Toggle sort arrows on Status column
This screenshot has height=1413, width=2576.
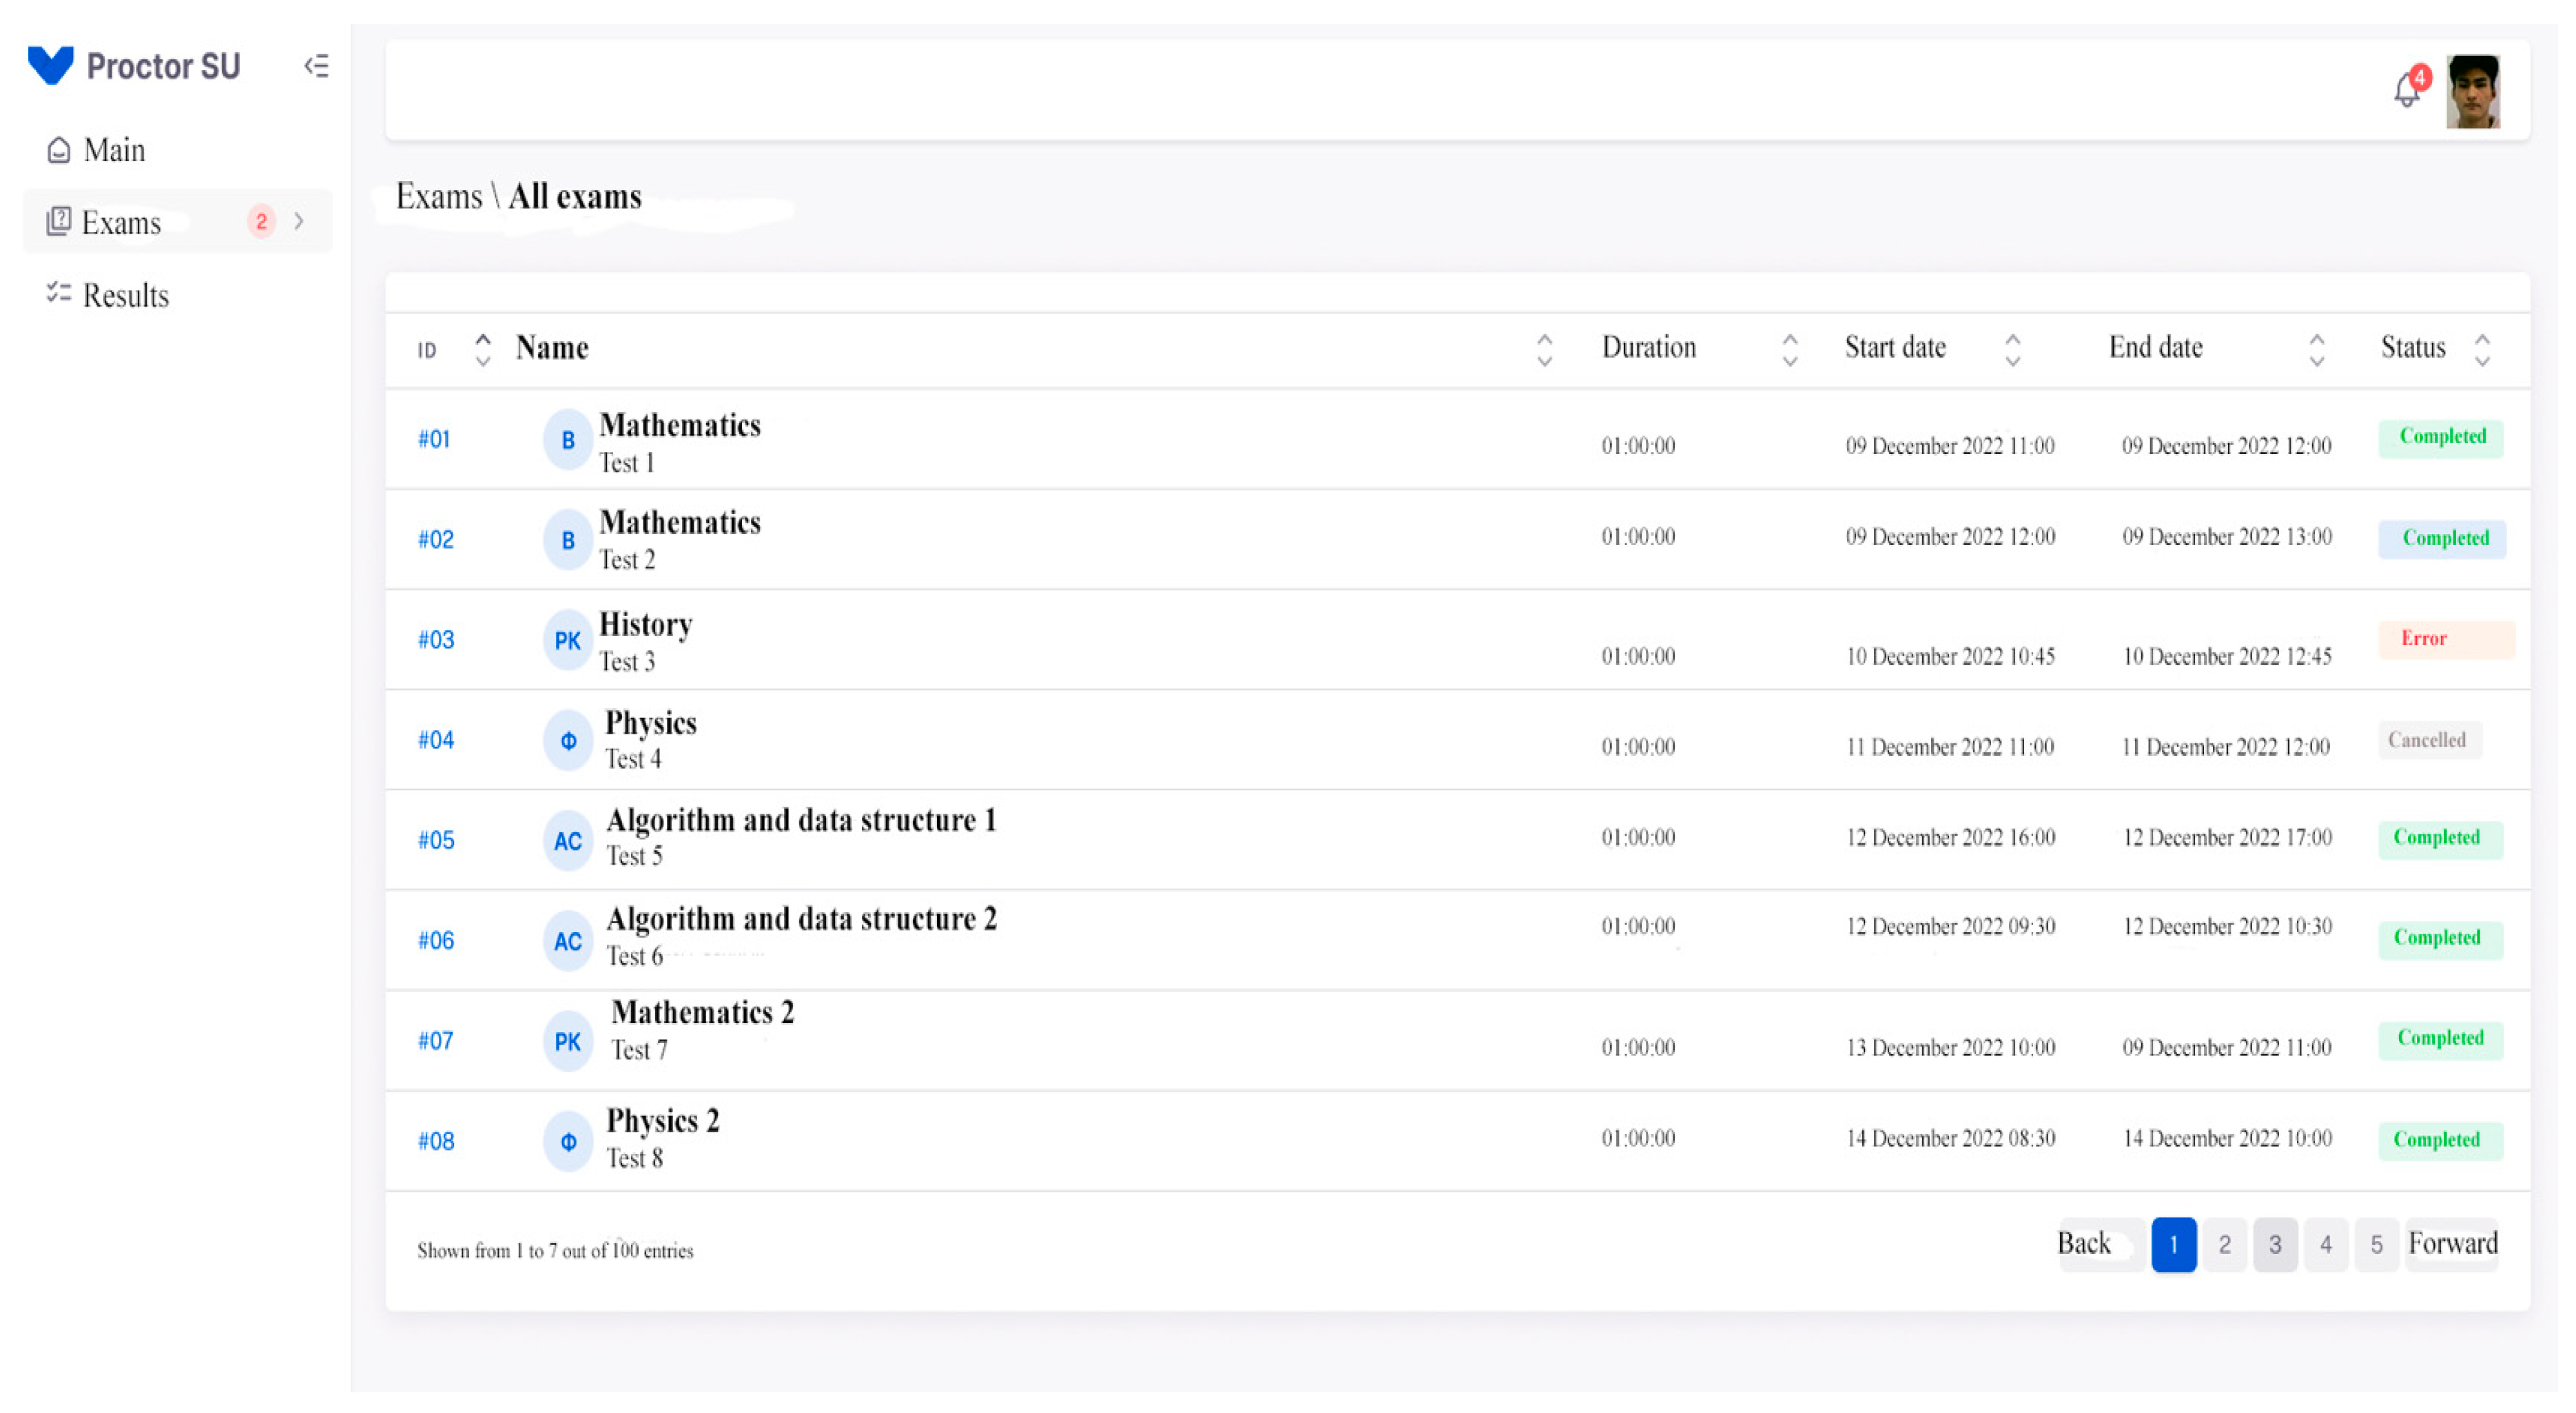click(x=2482, y=349)
